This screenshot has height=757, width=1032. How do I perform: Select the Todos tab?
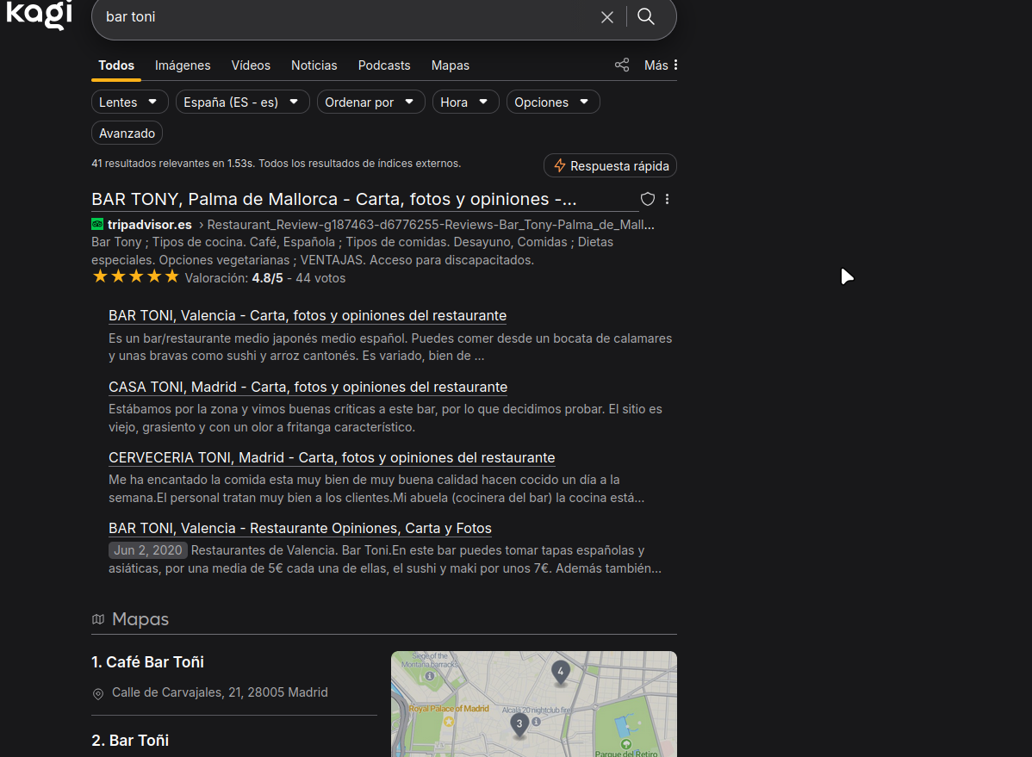[x=116, y=65]
